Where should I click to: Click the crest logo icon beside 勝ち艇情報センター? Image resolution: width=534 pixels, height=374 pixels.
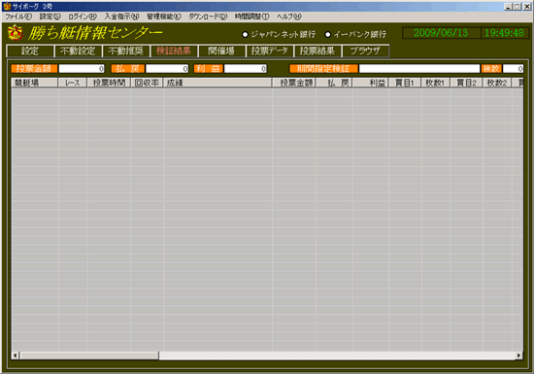click(x=15, y=33)
